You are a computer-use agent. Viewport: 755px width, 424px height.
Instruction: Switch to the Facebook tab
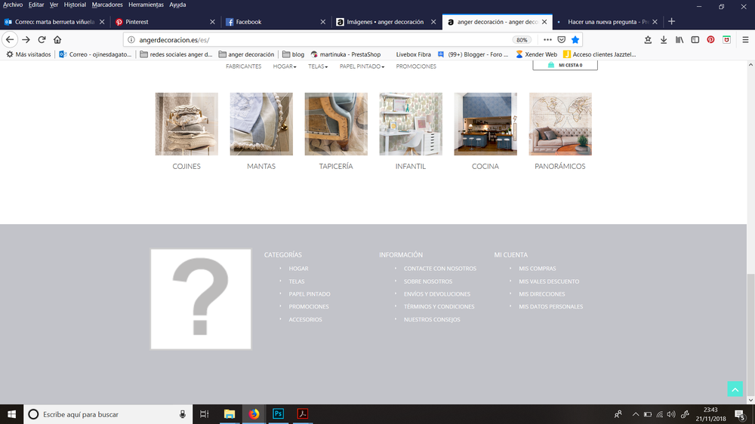click(x=276, y=22)
